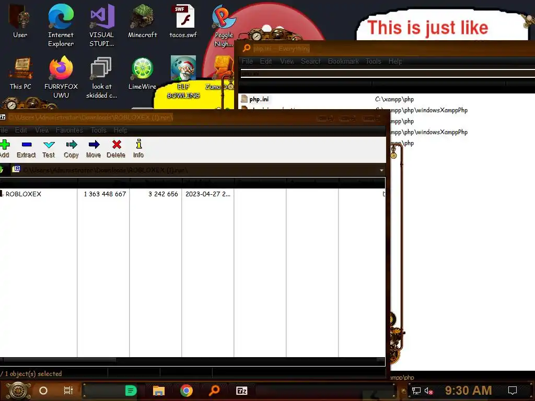Open the Bookmark menu in Everything window
The width and height of the screenshot is (535, 401).
tap(343, 62)
